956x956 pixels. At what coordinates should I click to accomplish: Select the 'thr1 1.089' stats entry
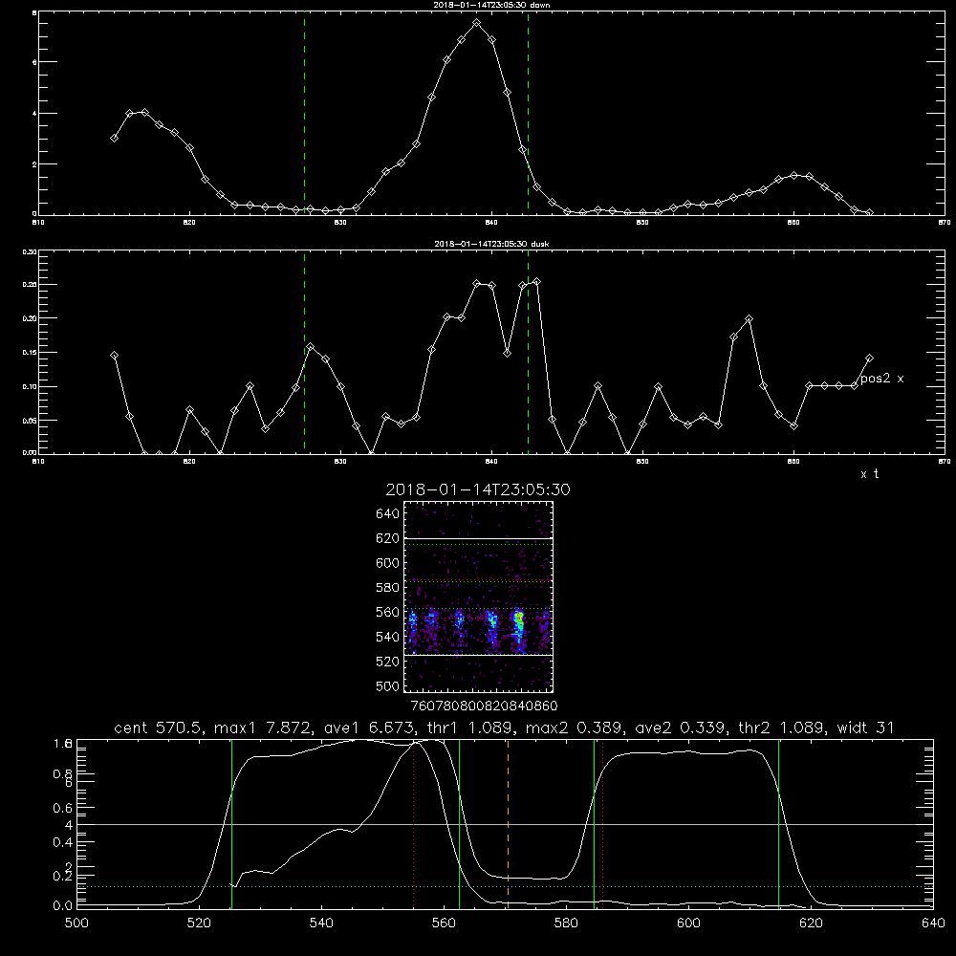(470, 728)
